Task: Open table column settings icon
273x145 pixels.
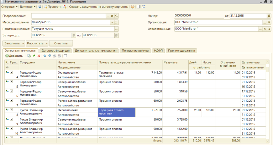Action: [65, 56]
